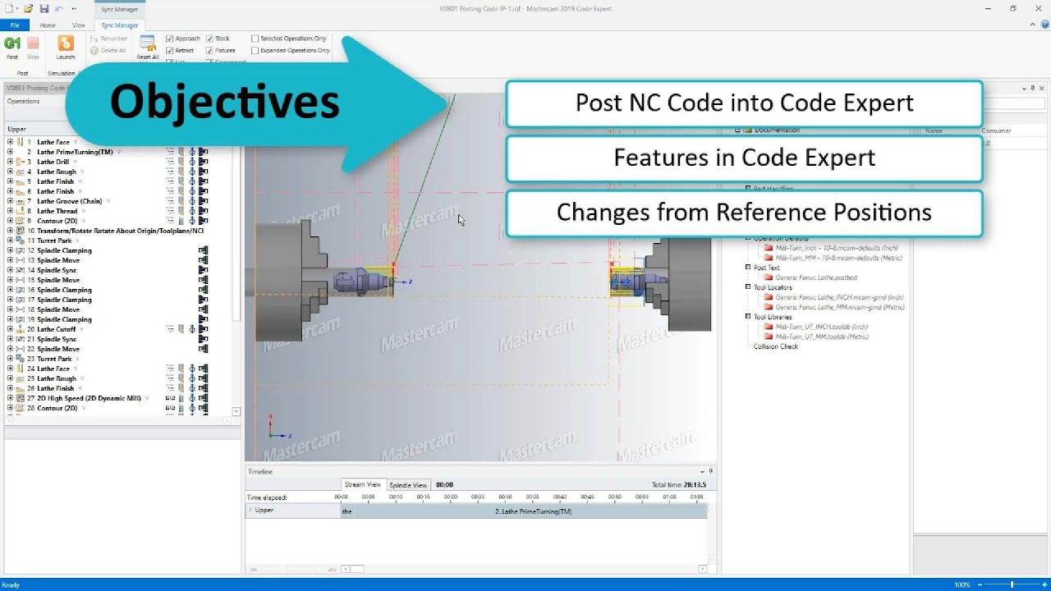
Task: Switch to Stream View tab in Timeline
Action: (363, 484)
